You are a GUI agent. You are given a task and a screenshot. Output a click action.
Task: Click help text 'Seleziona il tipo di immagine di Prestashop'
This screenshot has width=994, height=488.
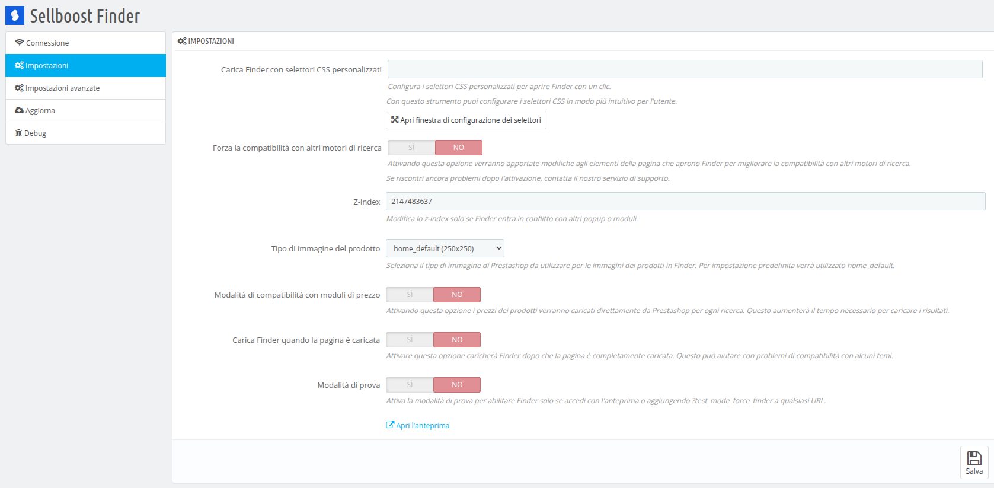click(x=640, y=266)
